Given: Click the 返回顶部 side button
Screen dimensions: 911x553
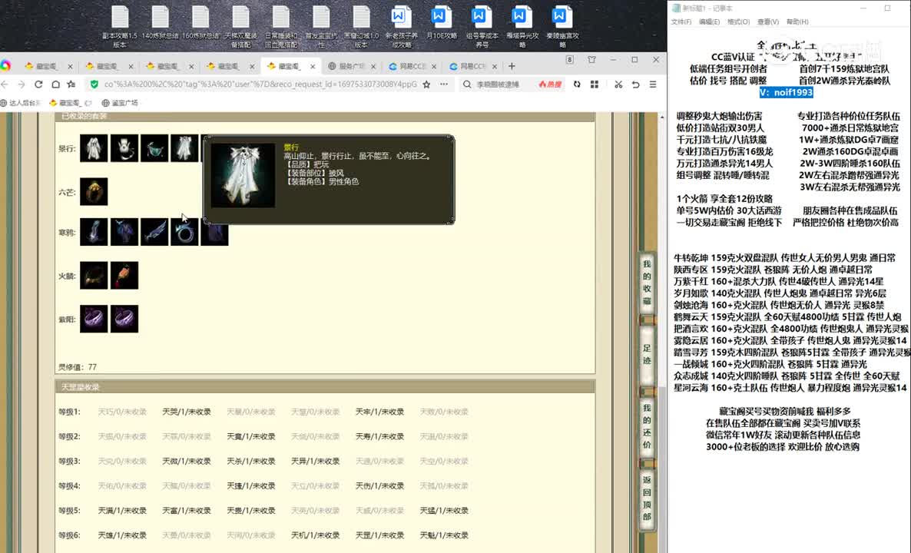Looking at the screenshot, I should [647, 498].
